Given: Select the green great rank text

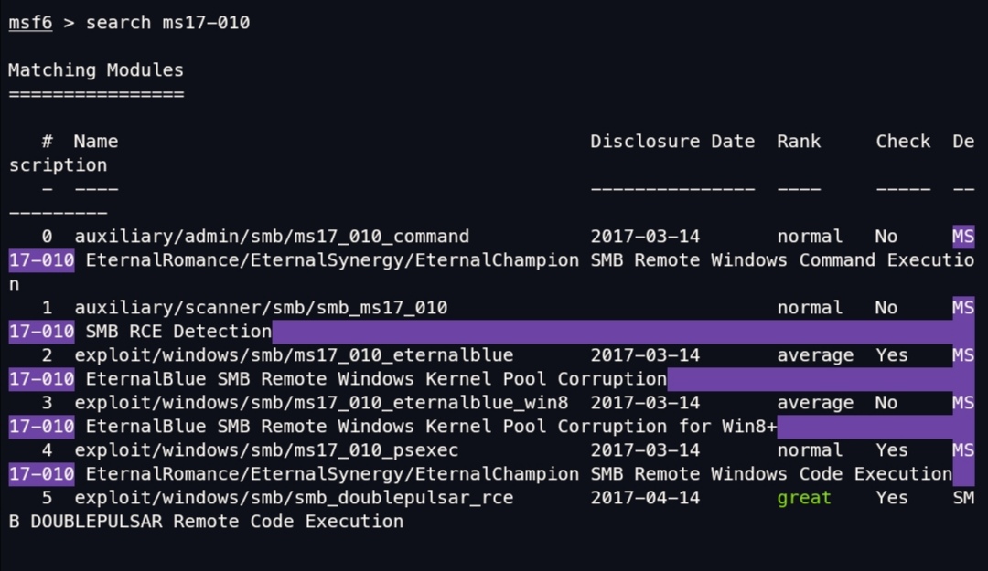Looking at the screenshot, I should point(803,497).
